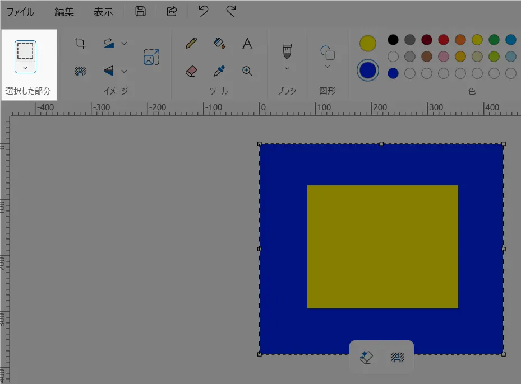Expand the Rotate options dropdown
521x384 pixels.
[x=125, y=43]
